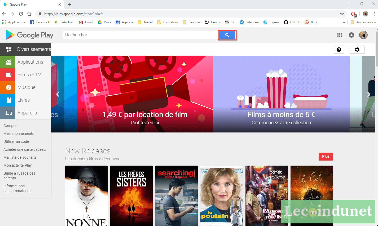This screenshot has width=378, height=226.
Task: Expand hidden bookmarks with double chevron
Action: coord(344,22)
